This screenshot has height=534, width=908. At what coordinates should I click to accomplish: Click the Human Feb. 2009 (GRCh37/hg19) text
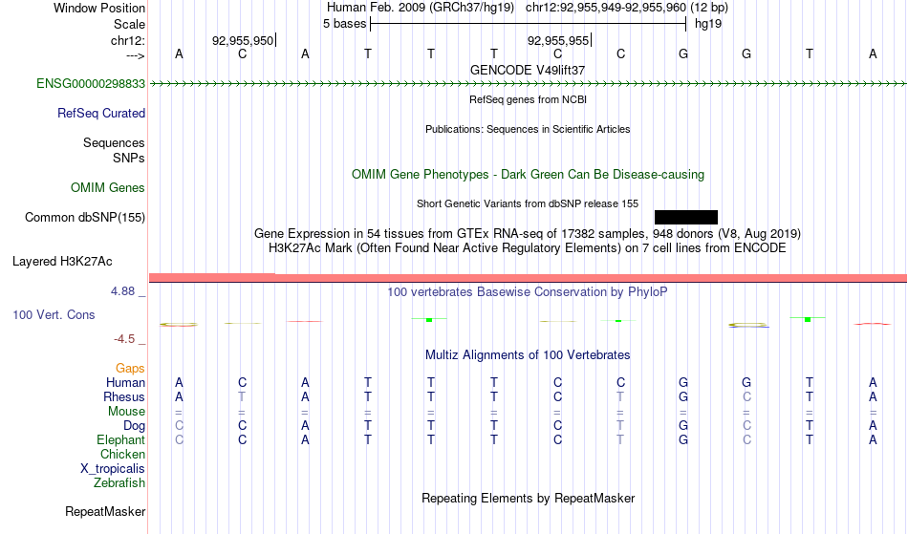(x=421, y=8)
